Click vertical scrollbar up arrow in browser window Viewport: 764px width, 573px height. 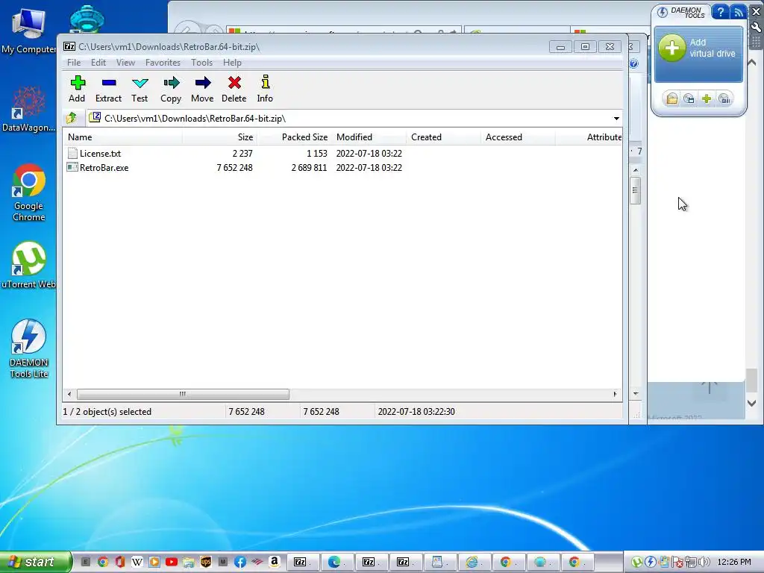[636, 170]
